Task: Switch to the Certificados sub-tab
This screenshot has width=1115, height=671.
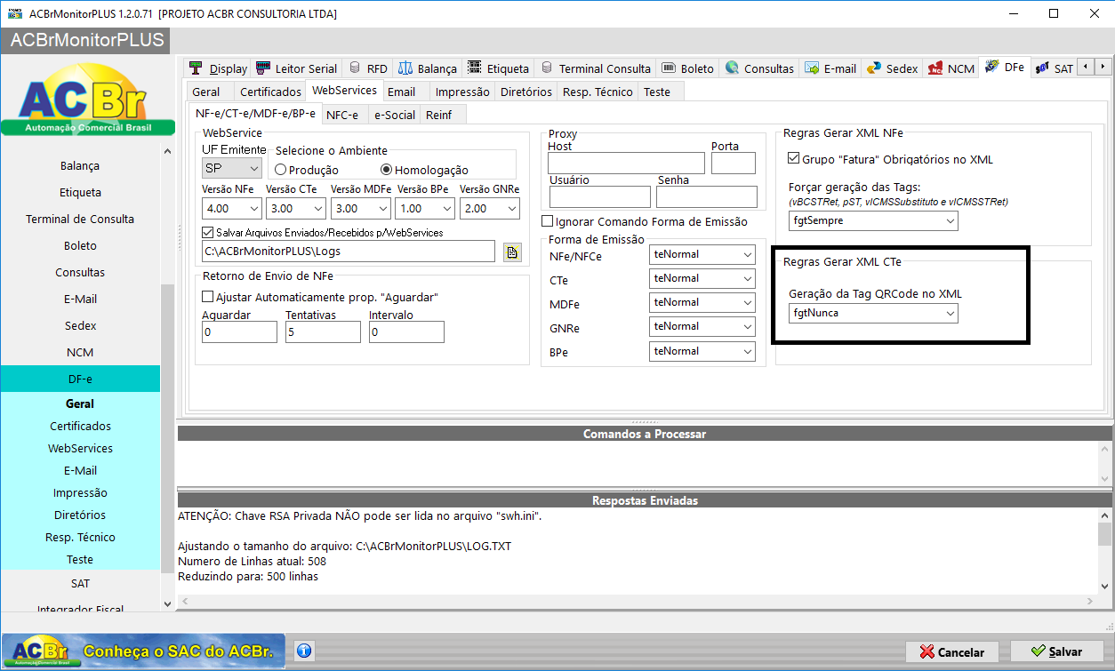Action: click(270, 92)
